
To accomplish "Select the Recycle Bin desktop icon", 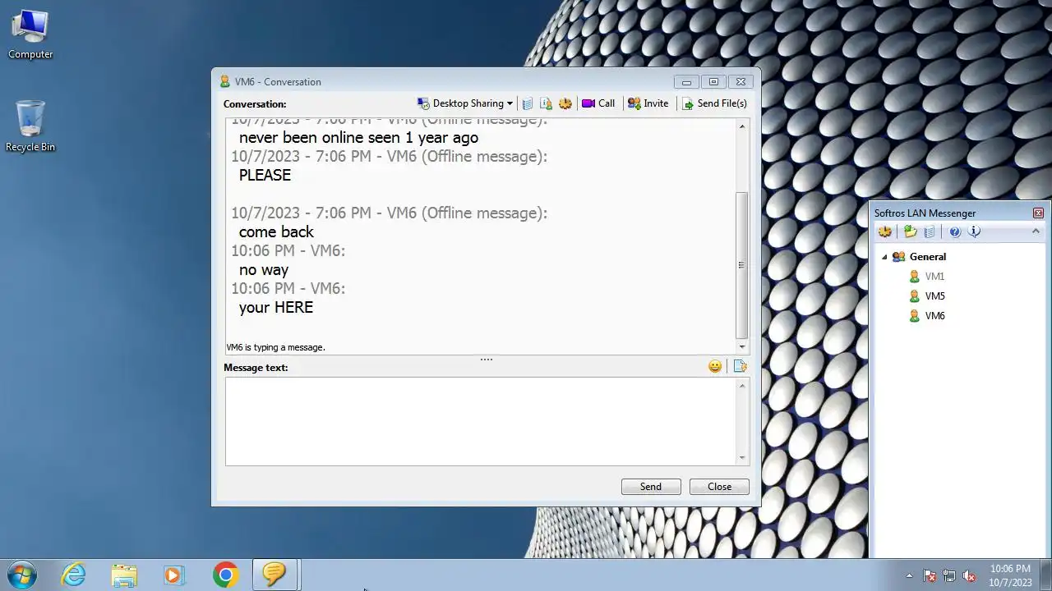I will (30, 126).
